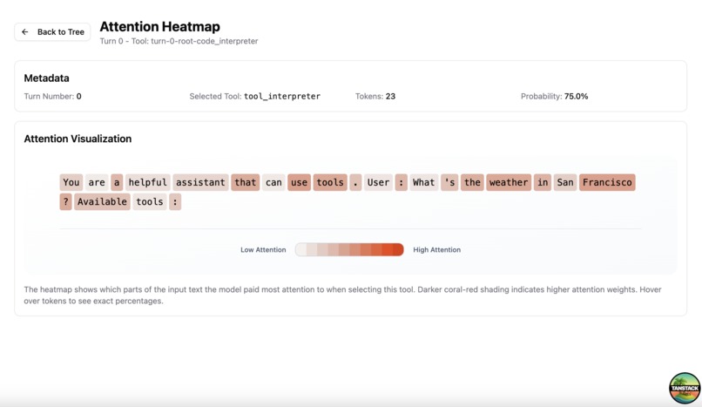702x407 pixels.
Task: Click the turn-0-root-code_interpreter subtitle
Action: coord(179,41)
